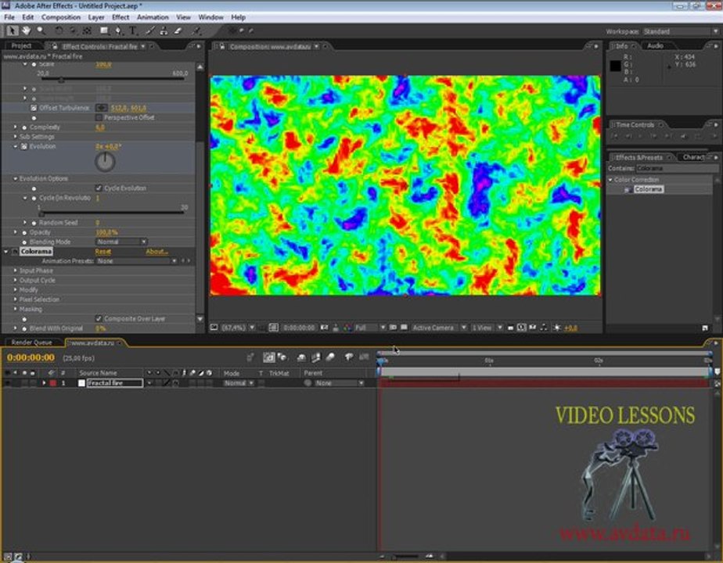This screenshot has width=723, height=563.
Task: Take snapshot with camera icon in viewer
Action: point(324,328)
